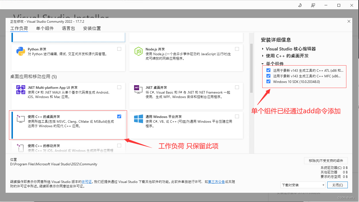Click the 桌面应用和移动应用 (5) heading
The height and width of the screenshot is (202, 359).
34,76
